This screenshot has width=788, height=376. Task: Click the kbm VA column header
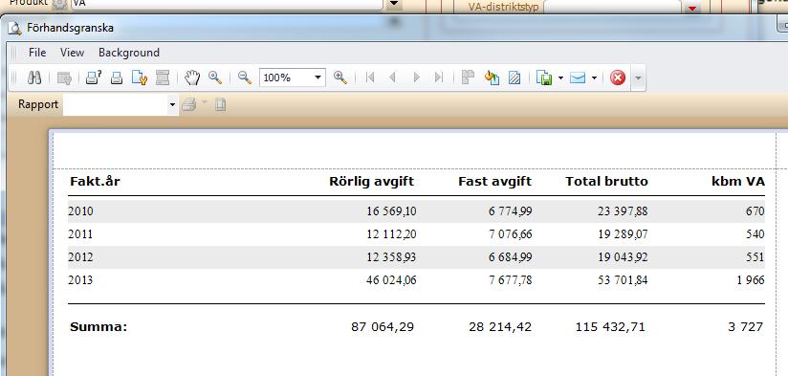[738, 182]
